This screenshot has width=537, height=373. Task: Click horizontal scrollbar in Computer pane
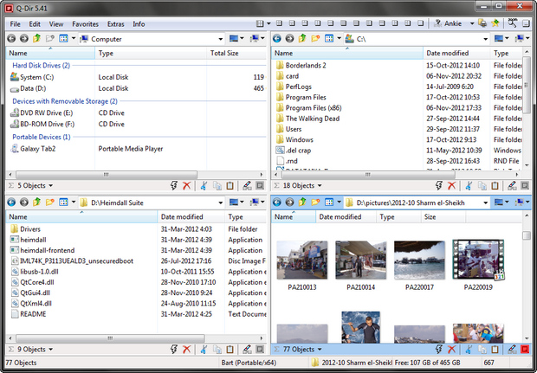[x=107, y=175]
